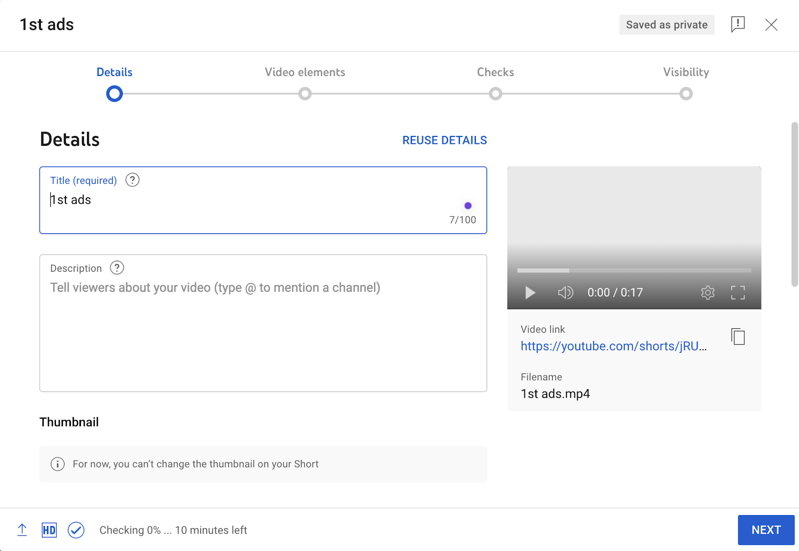This screenshot has width=799, height=551.
Task: Open the Description help question mark
Action: coord(117,268)
